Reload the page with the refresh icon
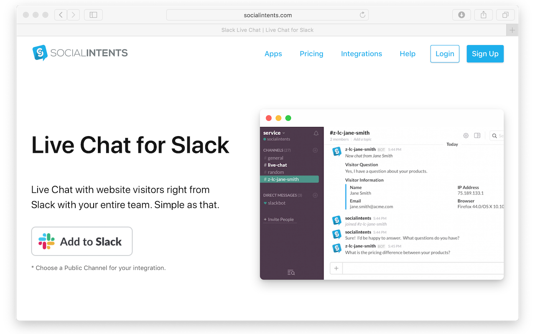The image size is (535, 334). (x=362, y=15)
